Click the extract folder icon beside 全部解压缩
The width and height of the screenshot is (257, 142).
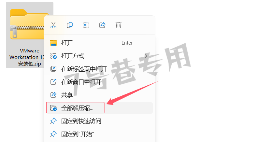53,108
